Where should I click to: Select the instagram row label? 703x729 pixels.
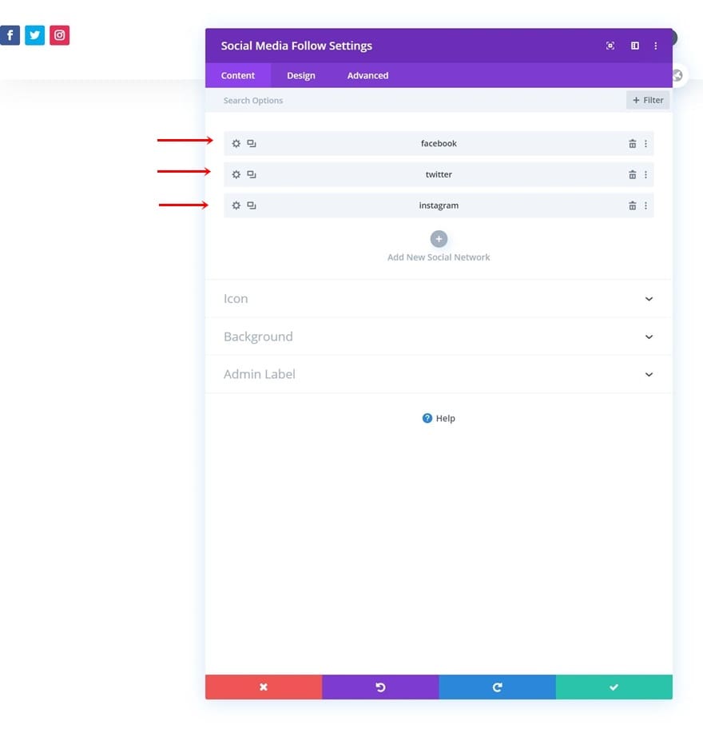[439, 205]
